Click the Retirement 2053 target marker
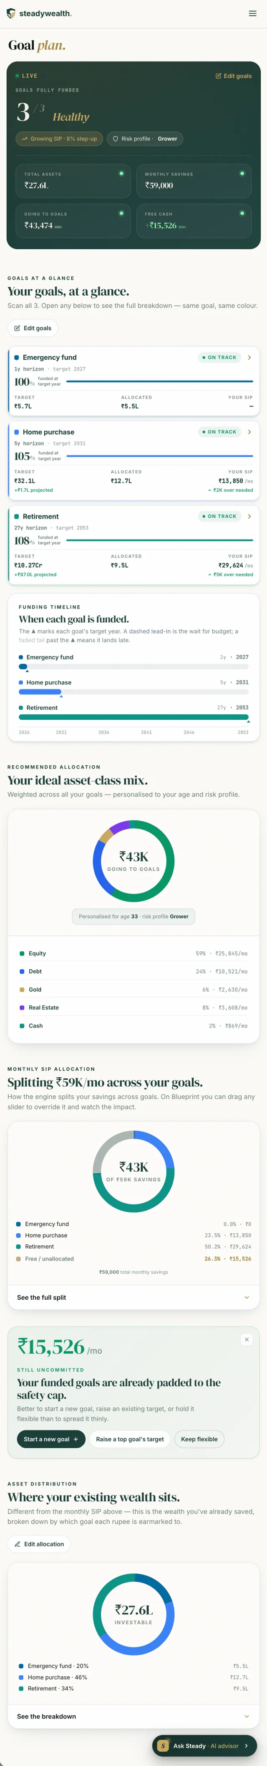 click(x=248, y=722)
